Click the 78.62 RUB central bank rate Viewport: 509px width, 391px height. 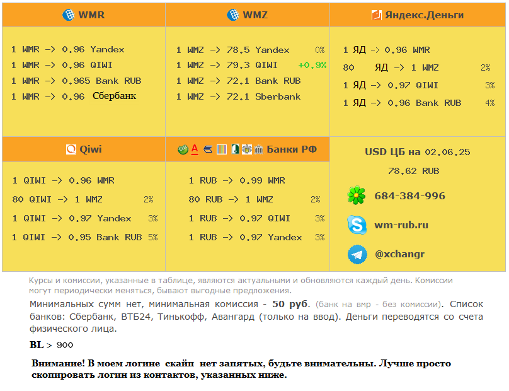[x=413, y=171]
